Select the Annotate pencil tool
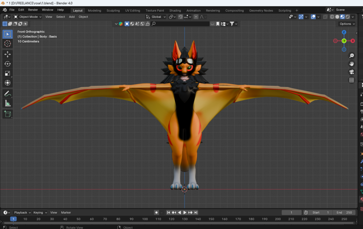Viewport: 363px width, 229px height. coord(8,94)
